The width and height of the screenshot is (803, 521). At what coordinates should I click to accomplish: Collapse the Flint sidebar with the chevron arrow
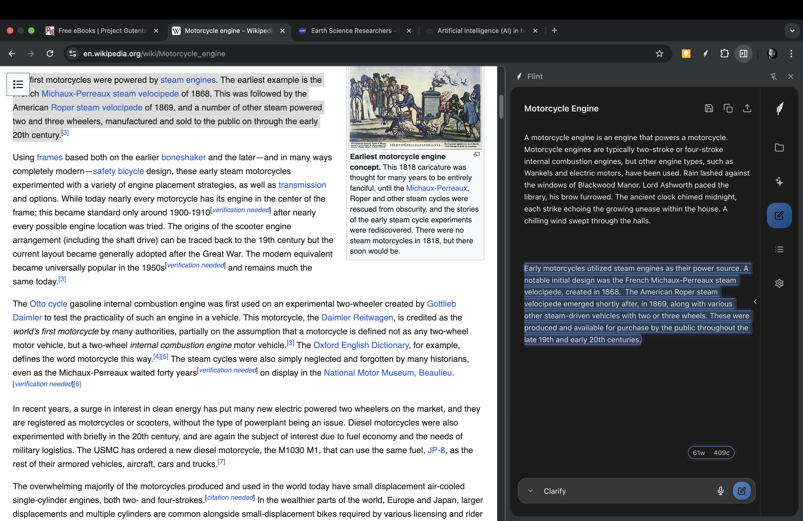coord(755,302)
